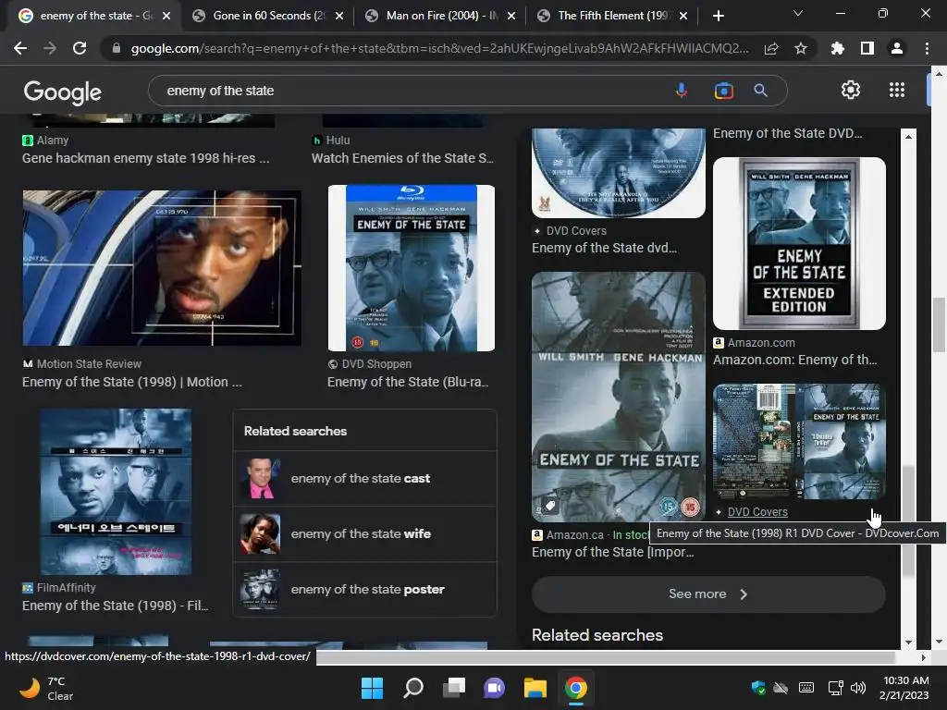Open the Blu-ray cover from DVD Shoppen
The height and width of the screenshot is (710, 947).
tap(412, 268)
